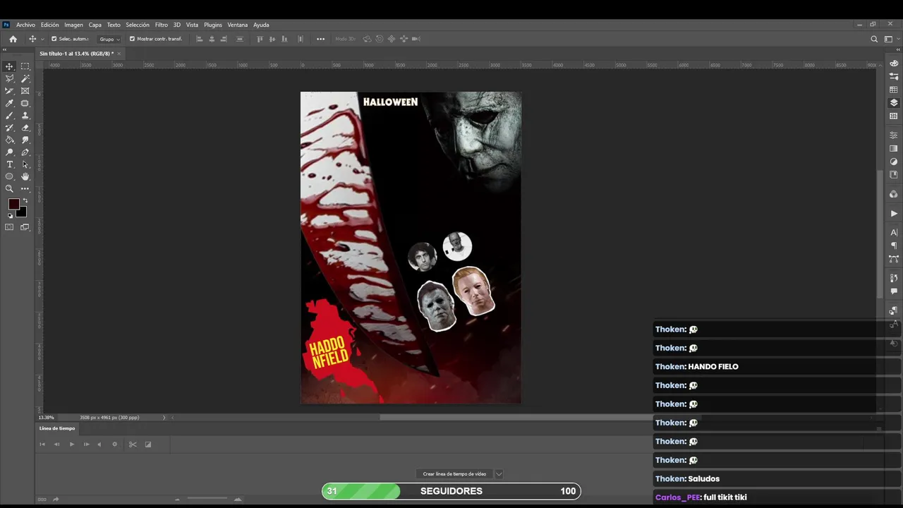Open the Filtro menu
The width and height of the screenshot is (903, 508).
coord(162,25)
